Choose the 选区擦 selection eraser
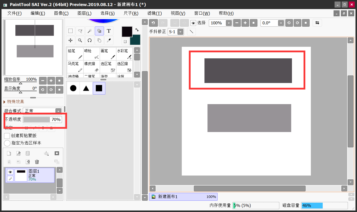Viewport: 357px width, 212px height. click(x=124, y=67)
